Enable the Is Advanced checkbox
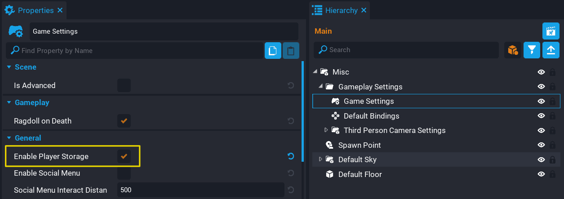 (x=124, y=85)
